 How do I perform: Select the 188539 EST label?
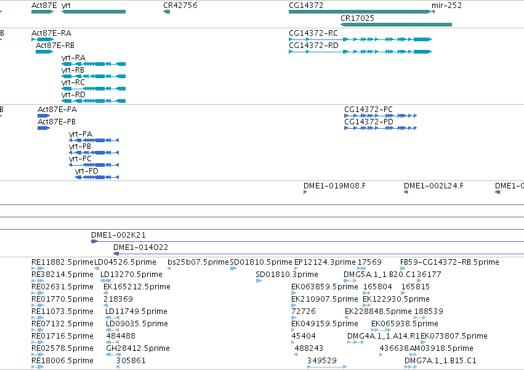coord(429,312)
